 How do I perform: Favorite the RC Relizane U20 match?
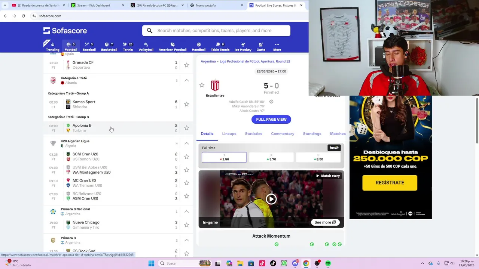187,196
